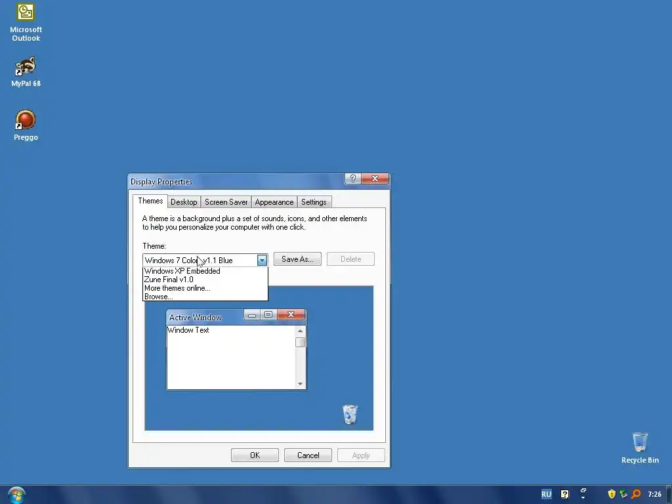
Task: Open the Windows Start orb
Action: tap(16, 495)
